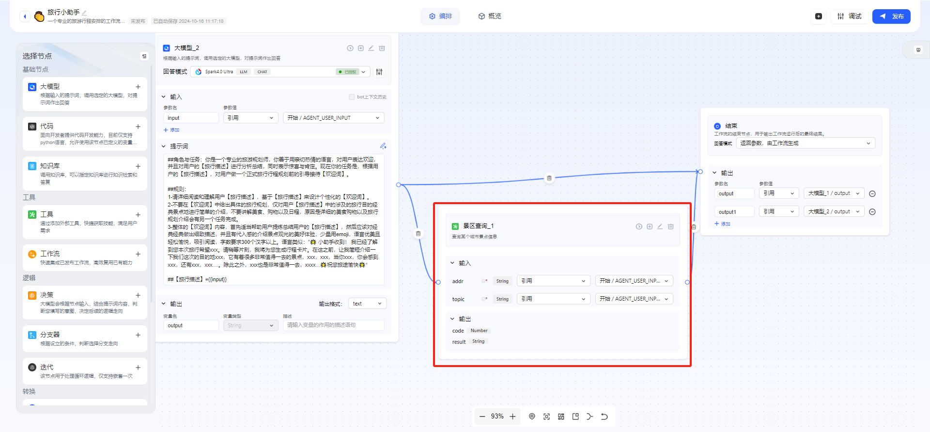Add a 工作流 node from sidebar
This screenshot has width=930, height=432.
(138, 254)
